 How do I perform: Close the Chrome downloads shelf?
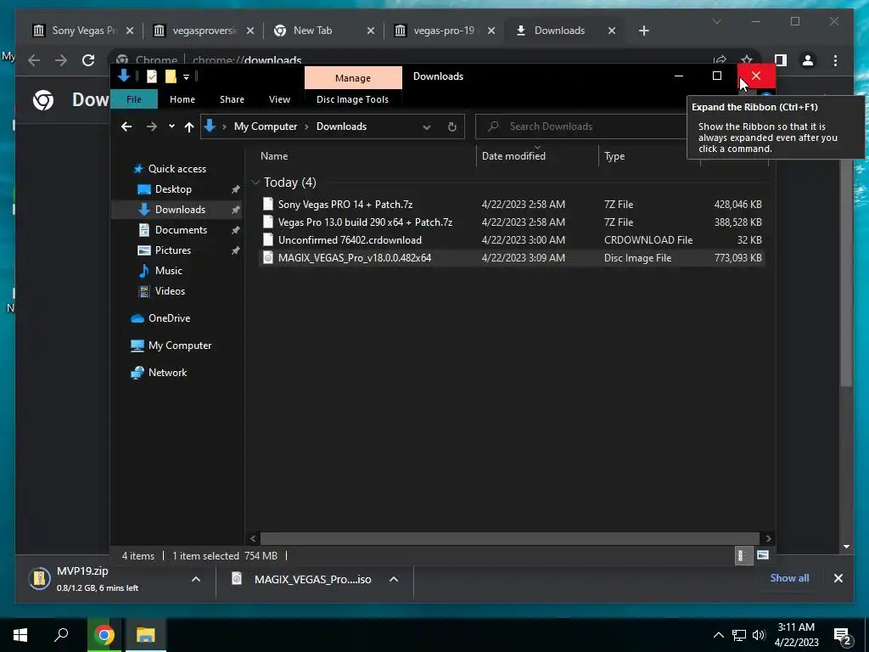click(838, 578)
